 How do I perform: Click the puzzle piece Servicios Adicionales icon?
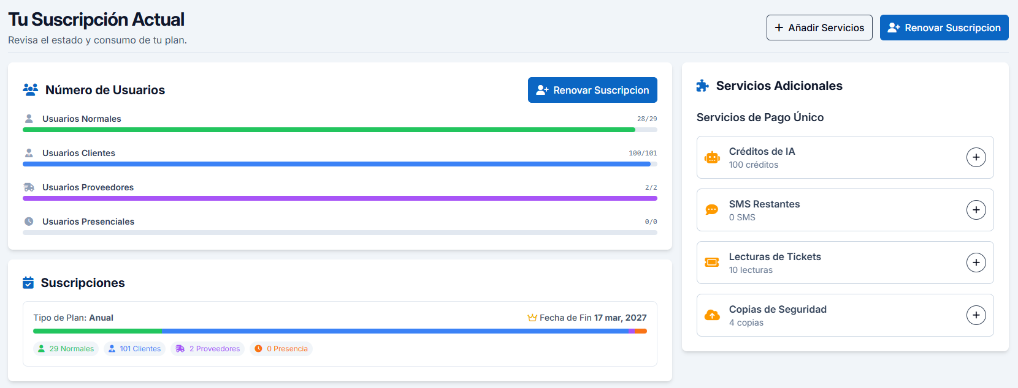[x=703, y=86]
